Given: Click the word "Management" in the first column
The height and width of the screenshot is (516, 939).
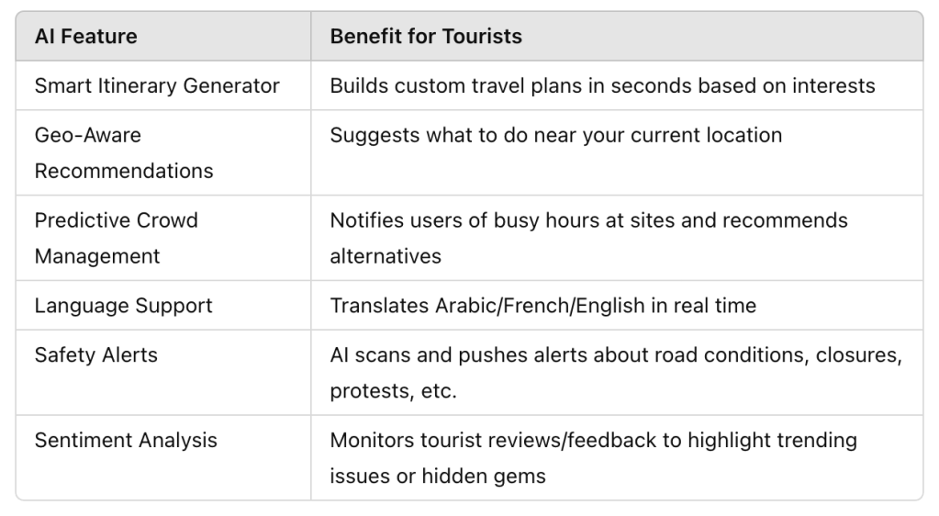Looking at the screenshot, I should click(x=97, y=255).
